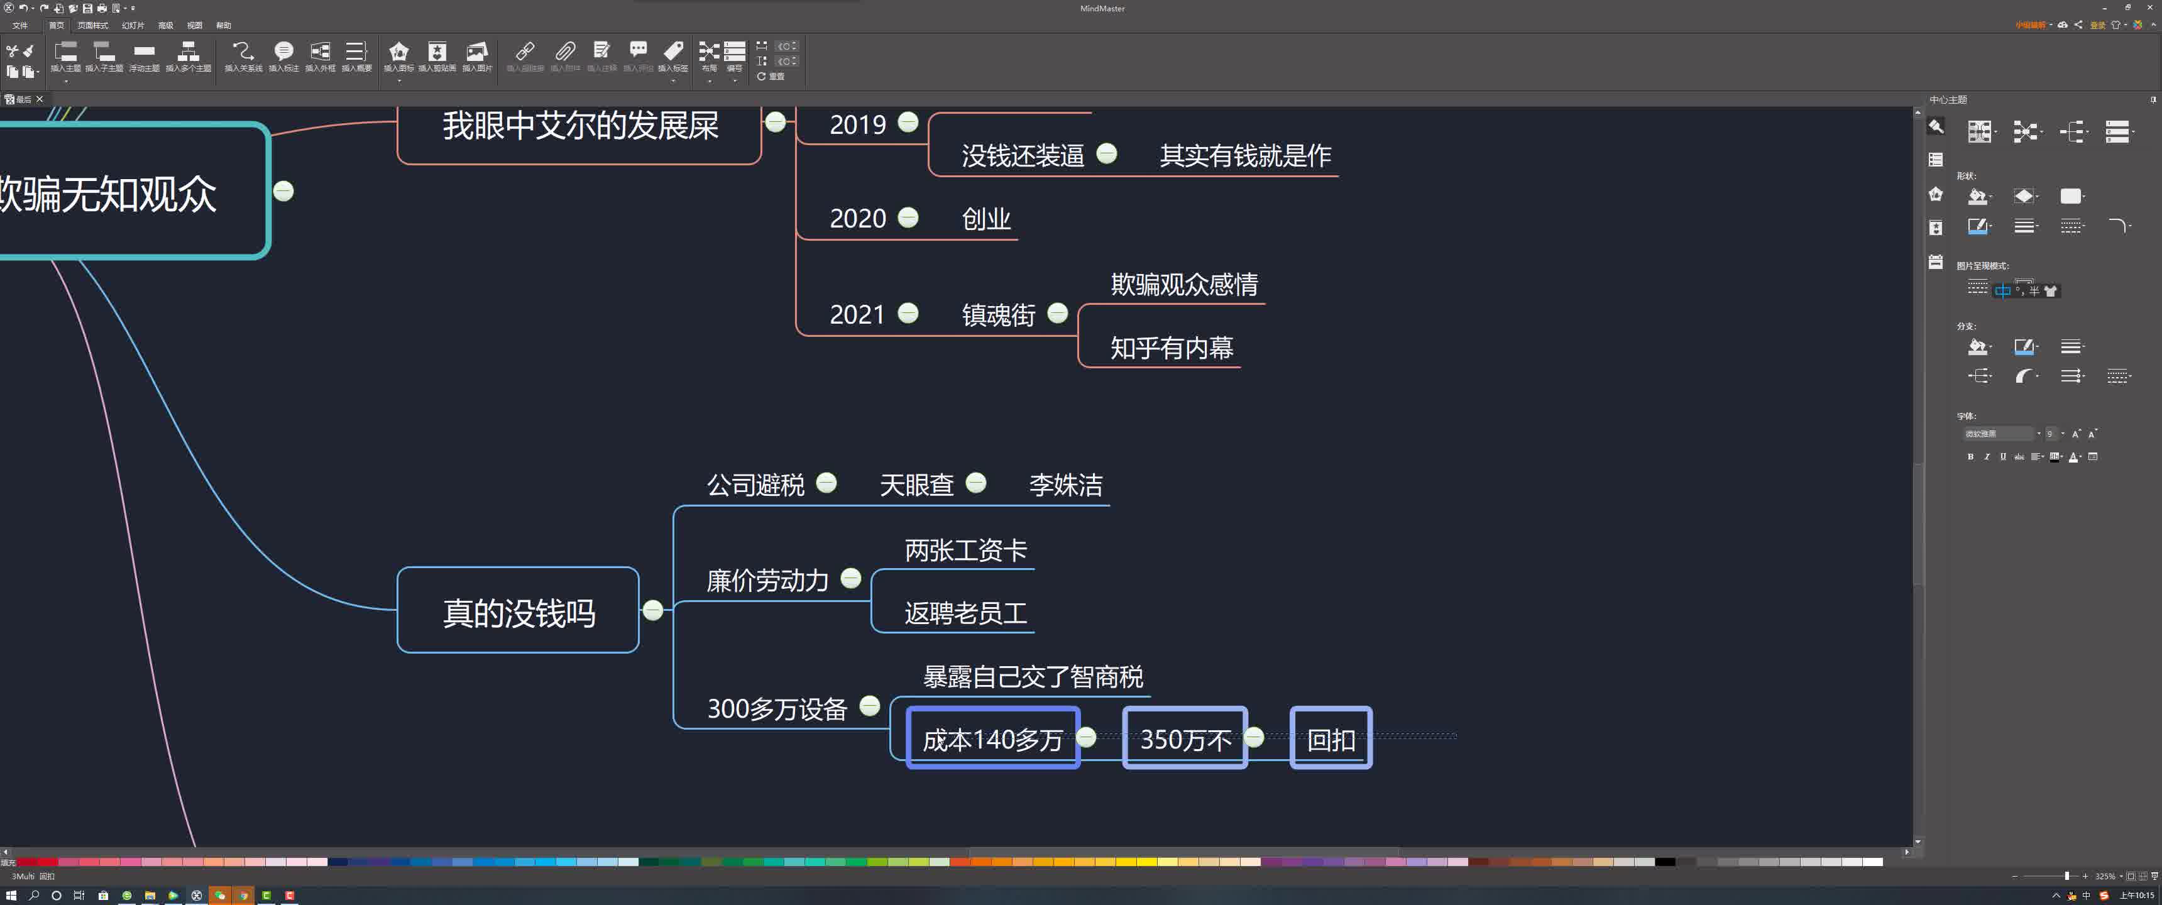
Task: Collapse the 廉价劳动力 node branch
Action: [851, 578]
